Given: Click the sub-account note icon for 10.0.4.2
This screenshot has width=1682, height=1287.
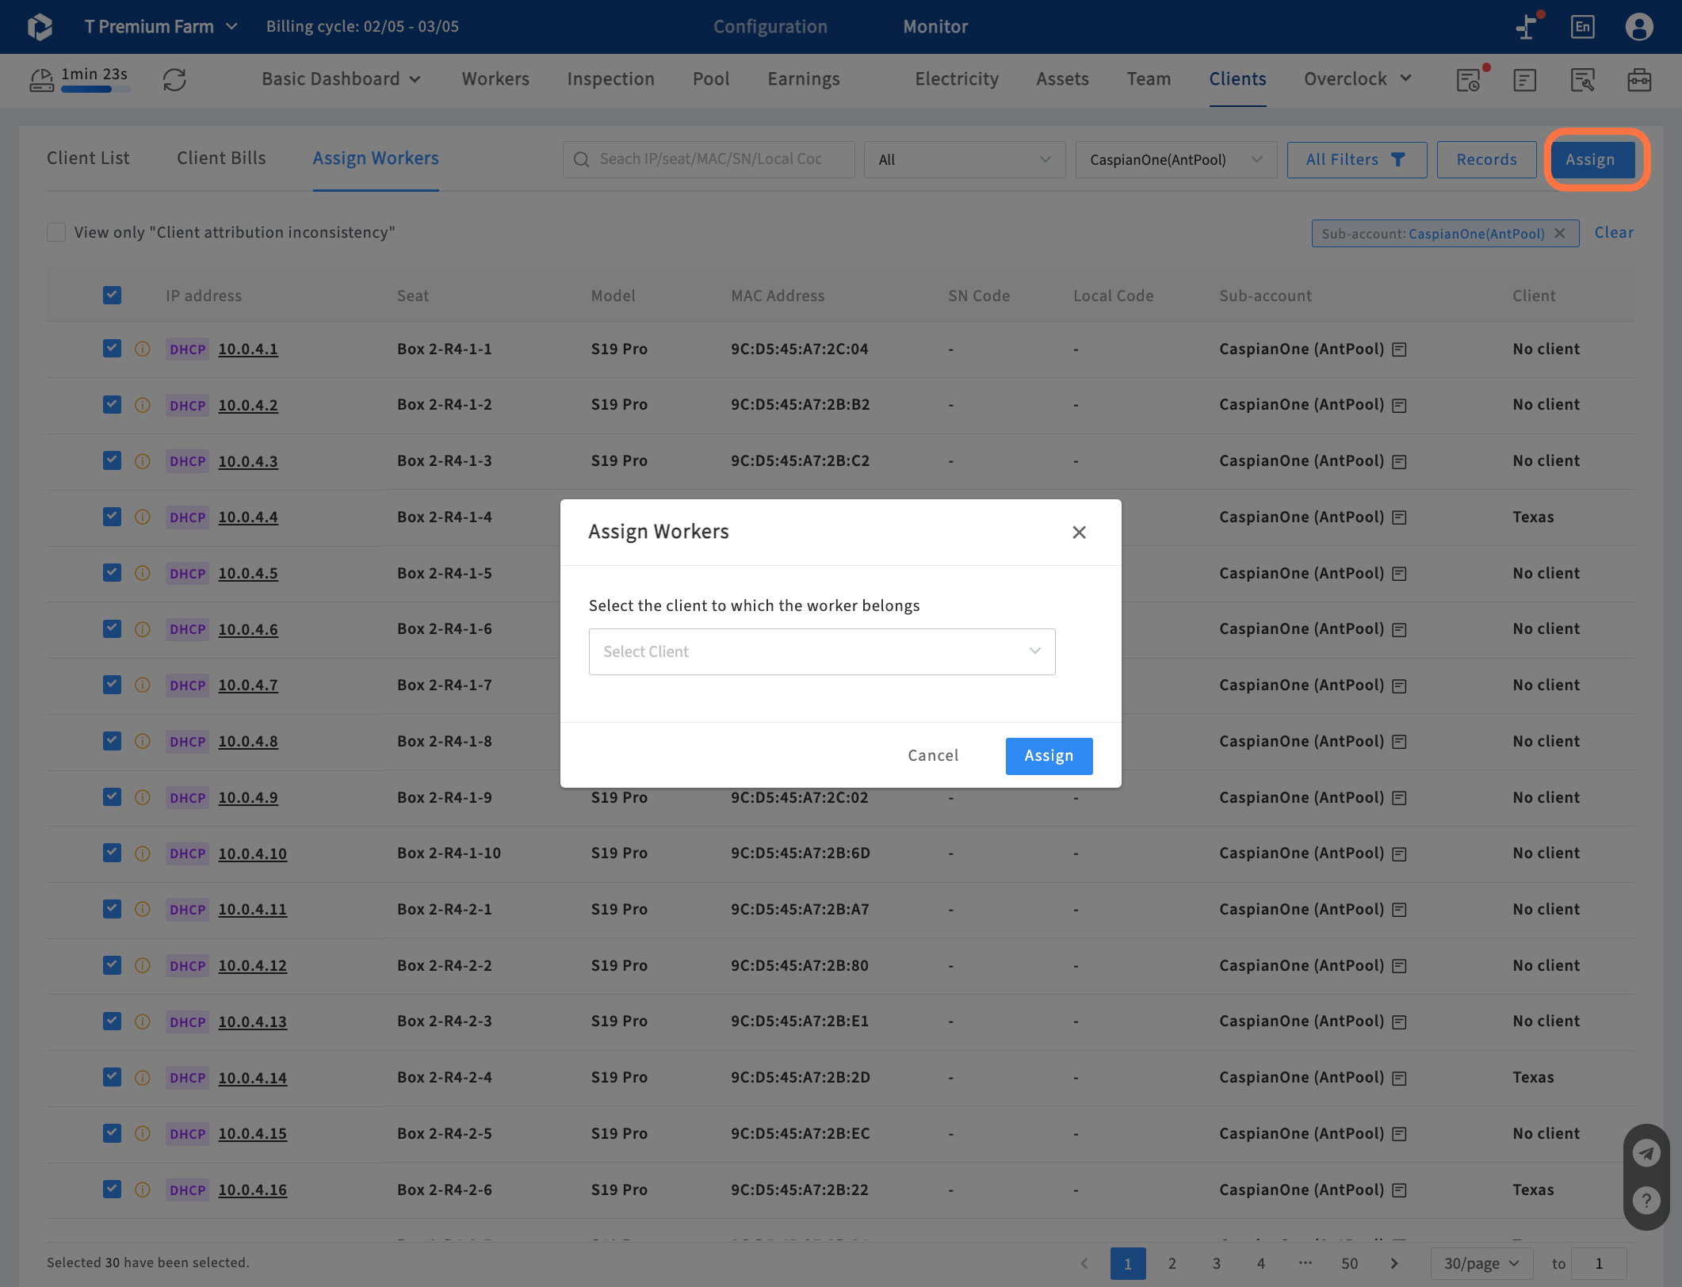Looking at the screenshot, I should click(x=1400, y=405).
